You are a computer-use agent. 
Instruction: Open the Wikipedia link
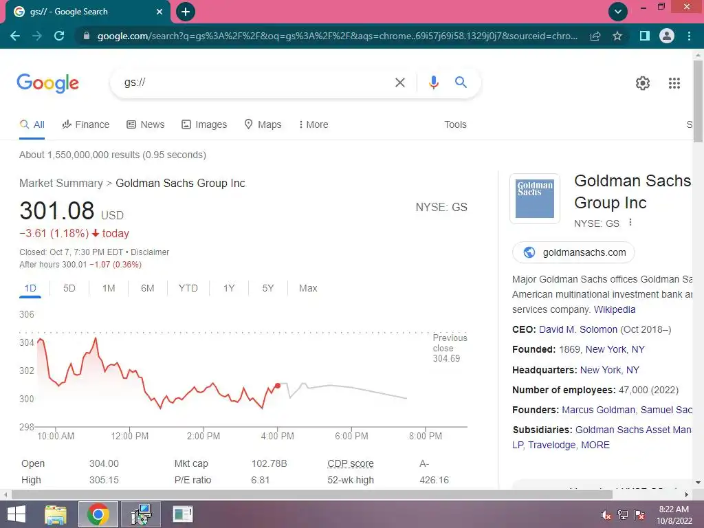click(615, 310)
